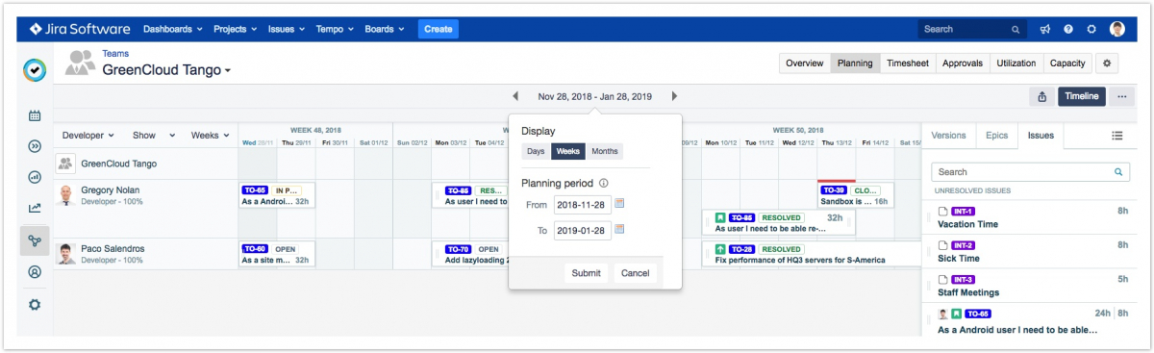Viewport: 1154px width, 353px height.
Task: Click the issues panel Search field
Action: [1030, 172]
